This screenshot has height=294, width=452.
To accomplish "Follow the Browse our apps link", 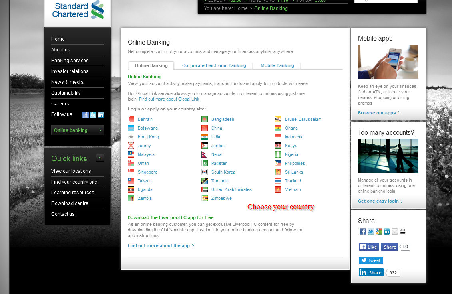I will 379,113.
